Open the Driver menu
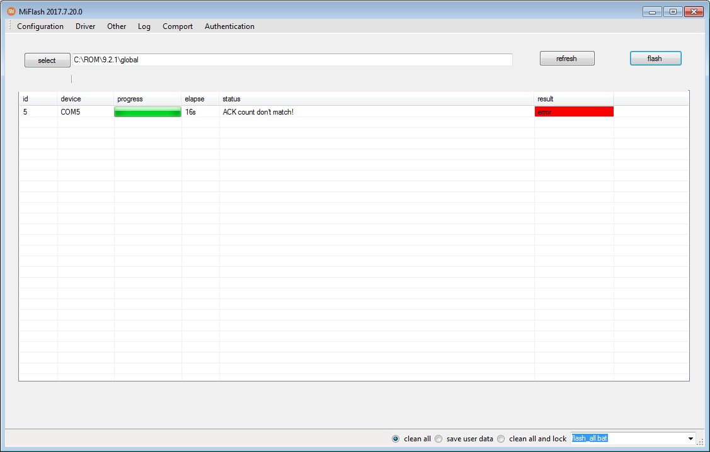The height and width of the screenshot is (452, 710). (x=86, y=26)
